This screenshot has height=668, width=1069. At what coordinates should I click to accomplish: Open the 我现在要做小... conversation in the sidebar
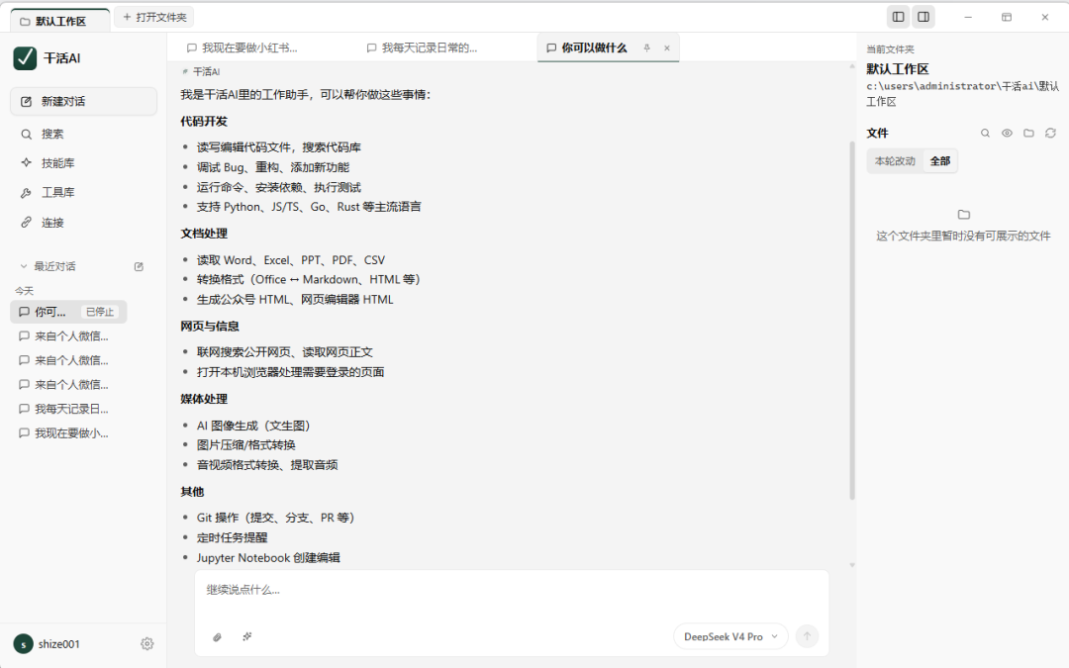[x=68, y=433]
